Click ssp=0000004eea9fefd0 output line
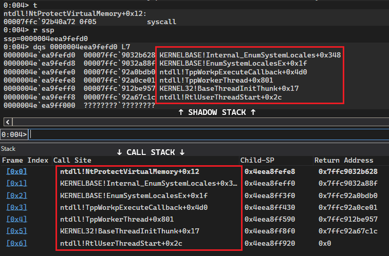 [46, 38]
